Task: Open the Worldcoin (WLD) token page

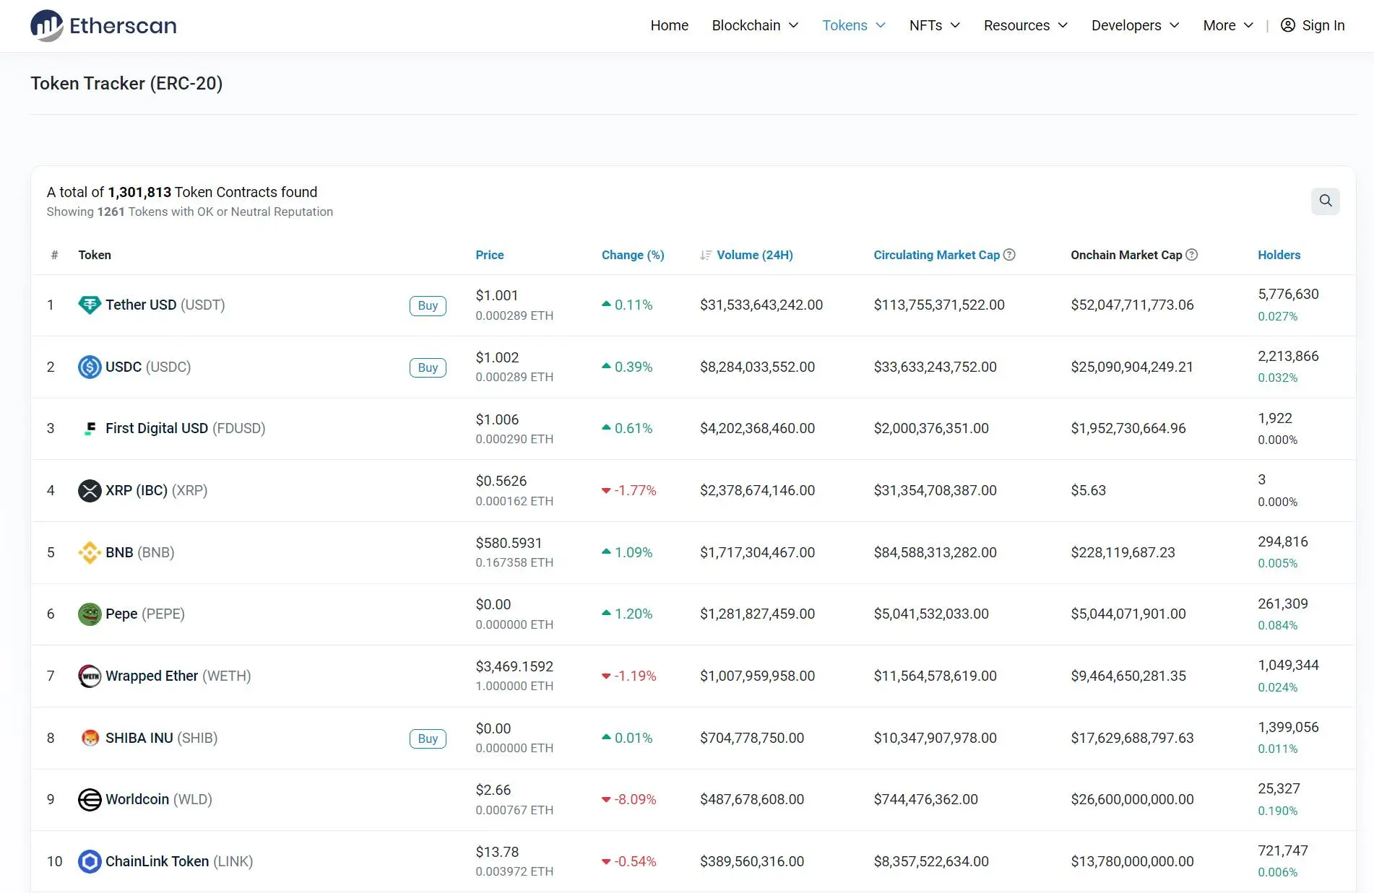Action: coord(159,799)
